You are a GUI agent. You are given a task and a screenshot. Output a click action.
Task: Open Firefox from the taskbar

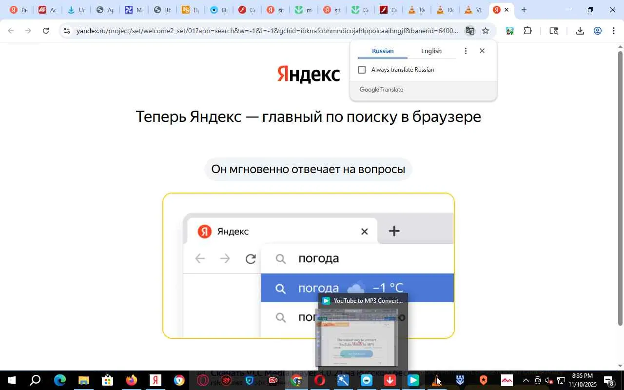(132, 381)
